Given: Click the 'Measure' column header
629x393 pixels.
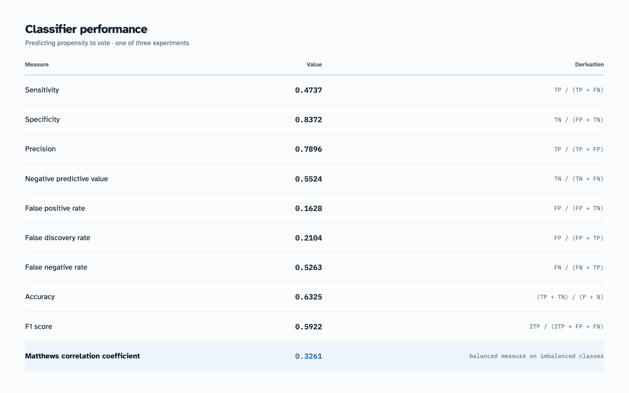Looking at the screenshot, I should 37,64.
